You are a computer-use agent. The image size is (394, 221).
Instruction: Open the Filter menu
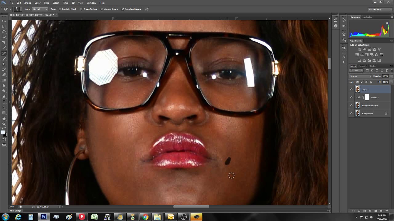(65, 3)
